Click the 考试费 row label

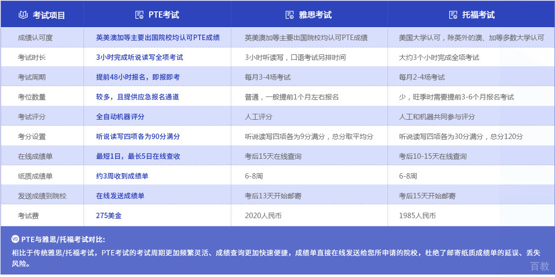[x=28, y=215]
